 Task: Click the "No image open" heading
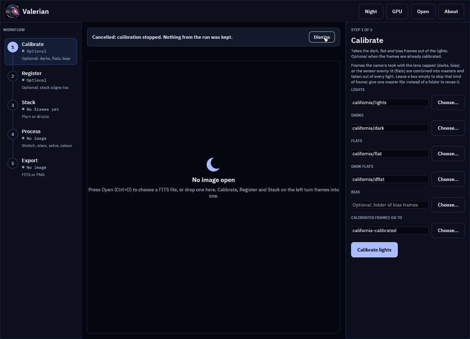click(214, 180)
